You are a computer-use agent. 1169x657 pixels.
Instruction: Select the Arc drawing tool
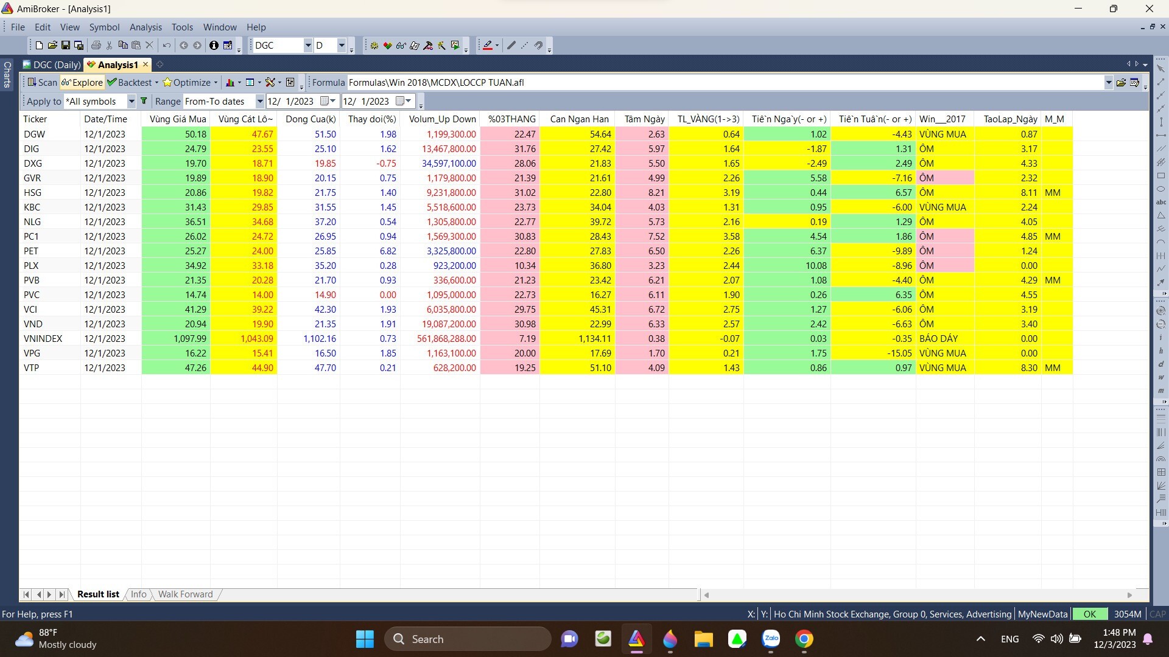tap(1160, 242)
